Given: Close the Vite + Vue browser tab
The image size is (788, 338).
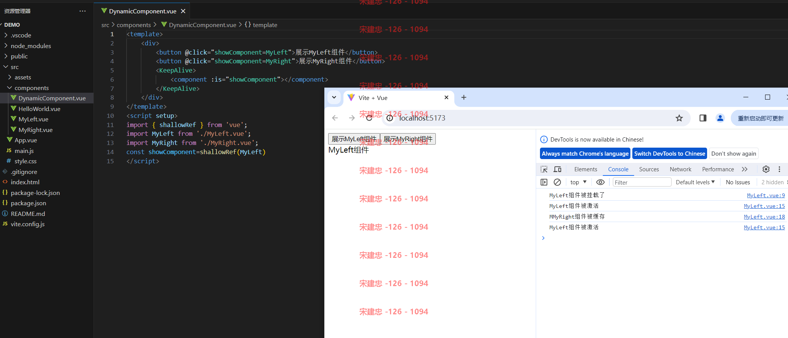Looking at the screenshot, I should click(x=446, y=98).
